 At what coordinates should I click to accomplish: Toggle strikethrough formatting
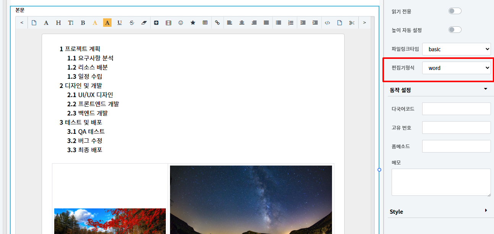(x=132, y=23)
